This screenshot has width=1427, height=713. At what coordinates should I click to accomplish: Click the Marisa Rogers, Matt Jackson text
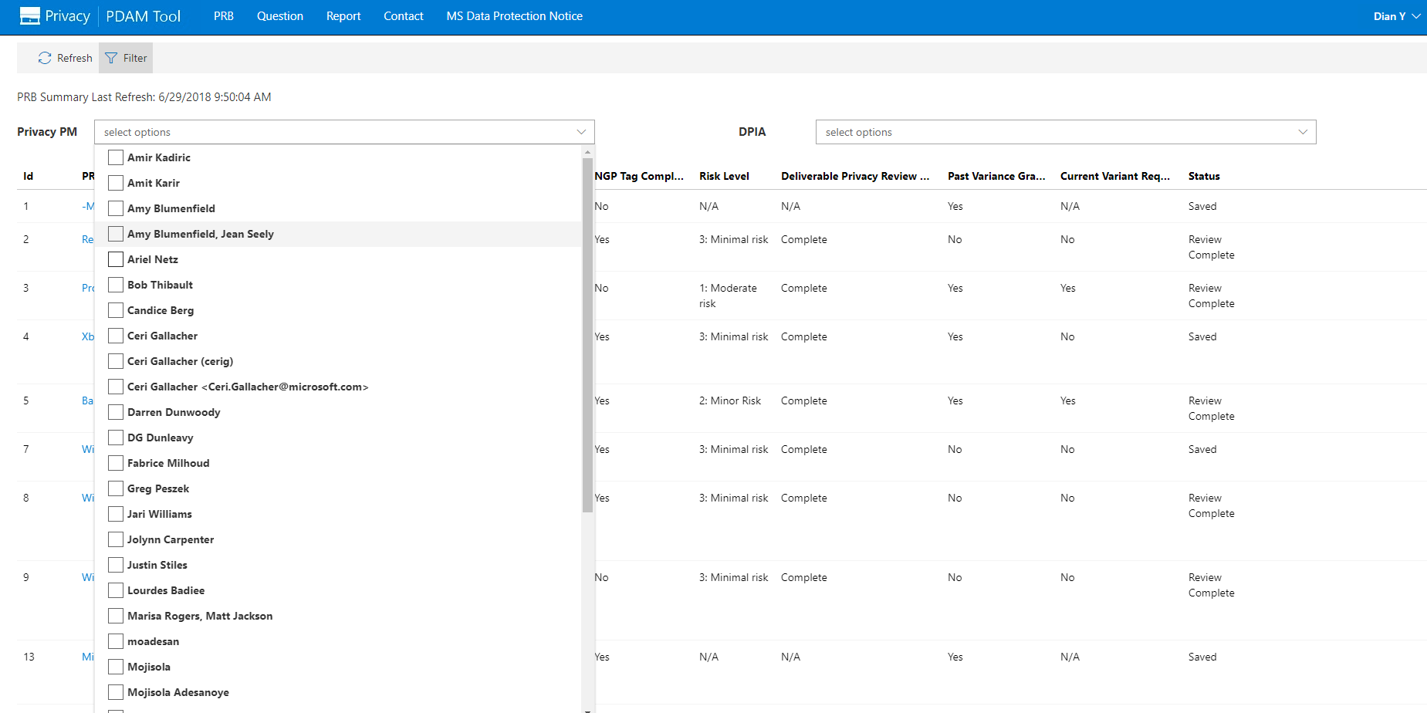(x=200, y=616)
